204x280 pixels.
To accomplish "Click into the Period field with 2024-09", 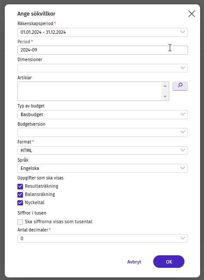I will pos(102,50).
